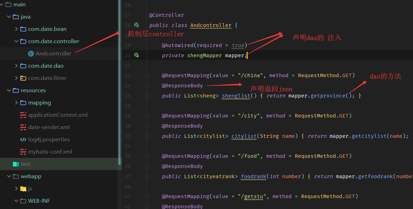
Task: Collapse the com.date.controller package
Action: click(x=16, y=41)
